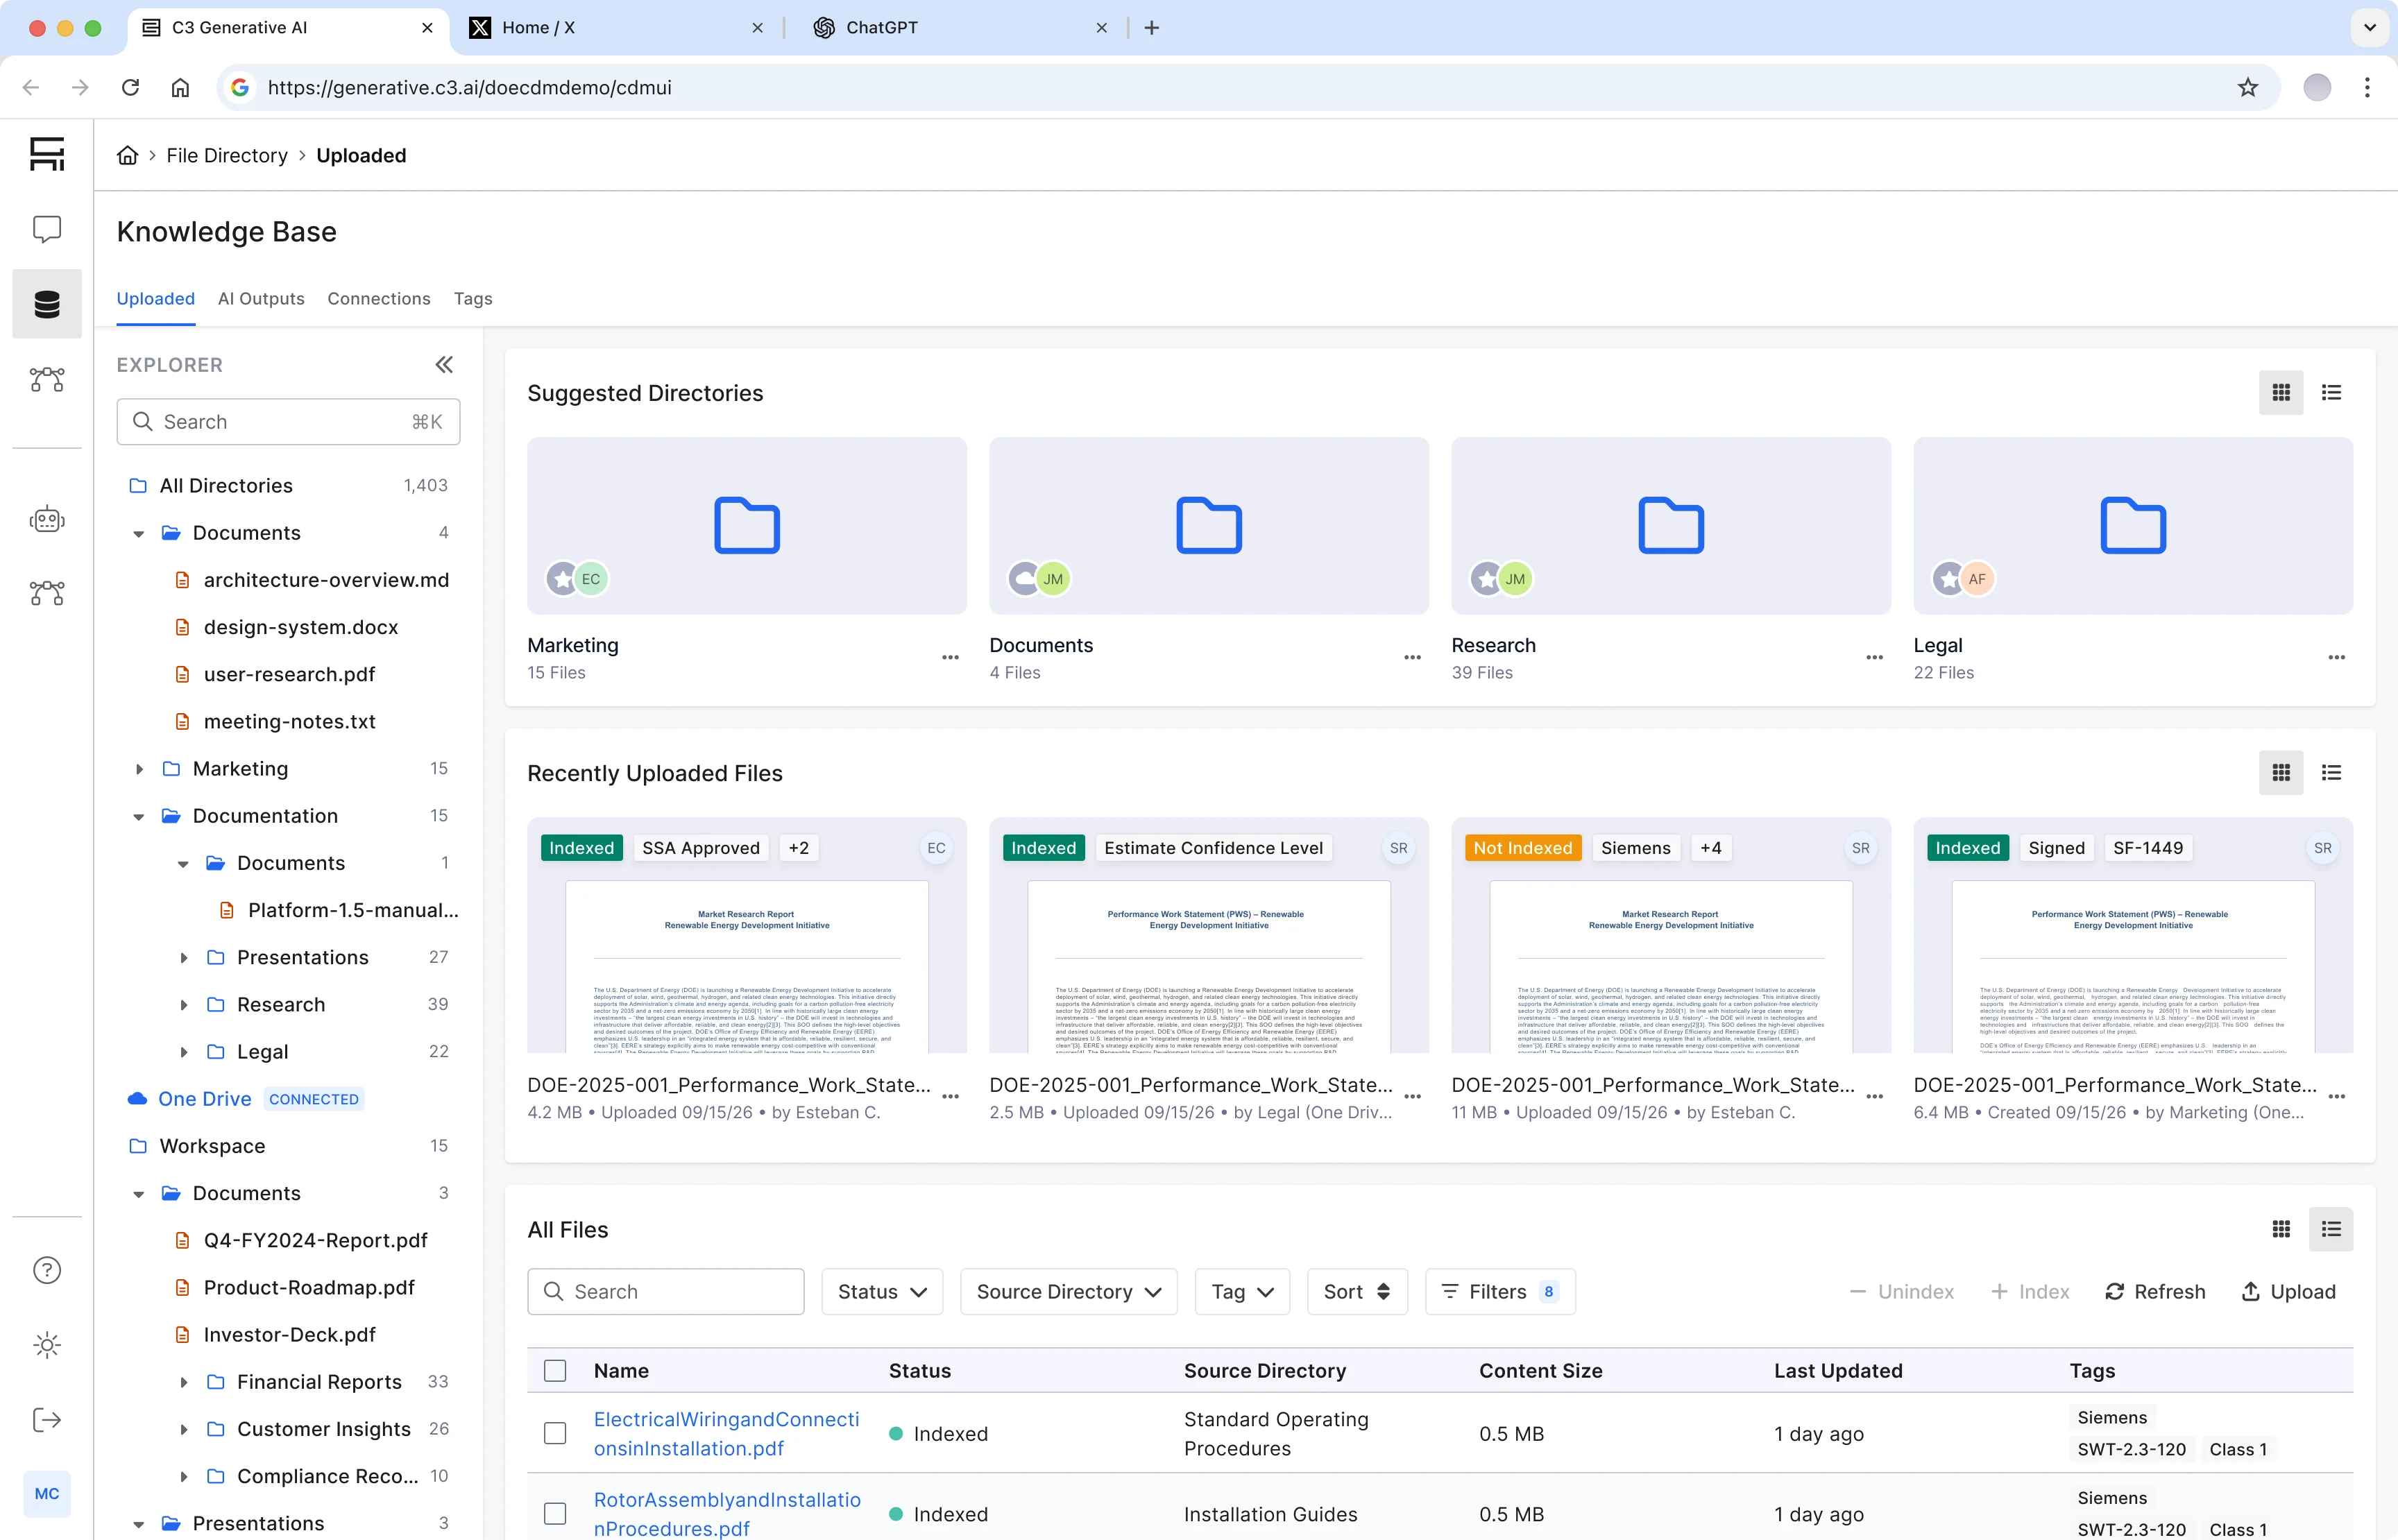Click the home icon in breadcrumb
This screenshot has height=1540, width=2398.
coord(128,156)
